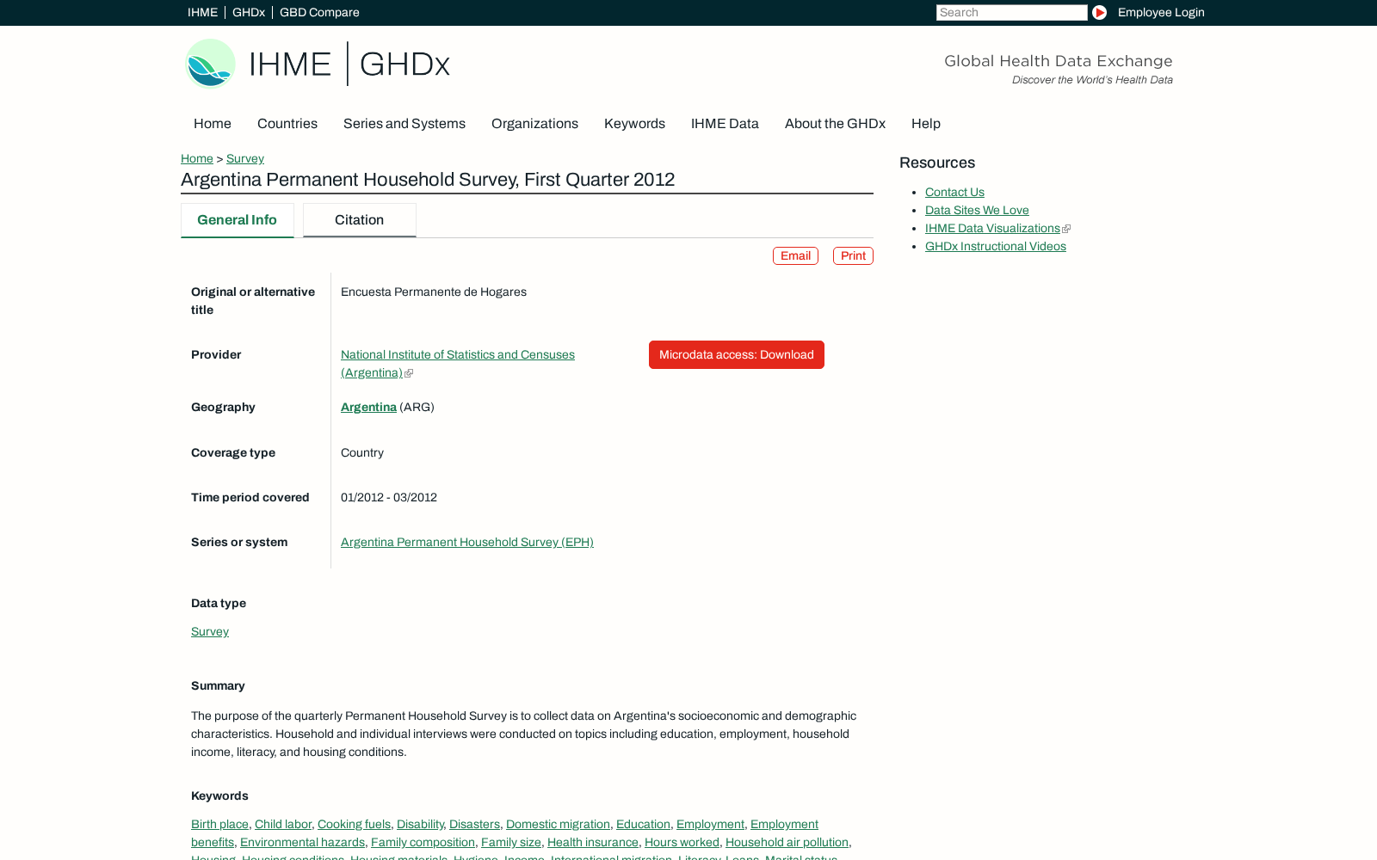Open Health insurance keyword
This screenshot has width=1377, height=860.
pyautogui.click(x=593, y=842)
